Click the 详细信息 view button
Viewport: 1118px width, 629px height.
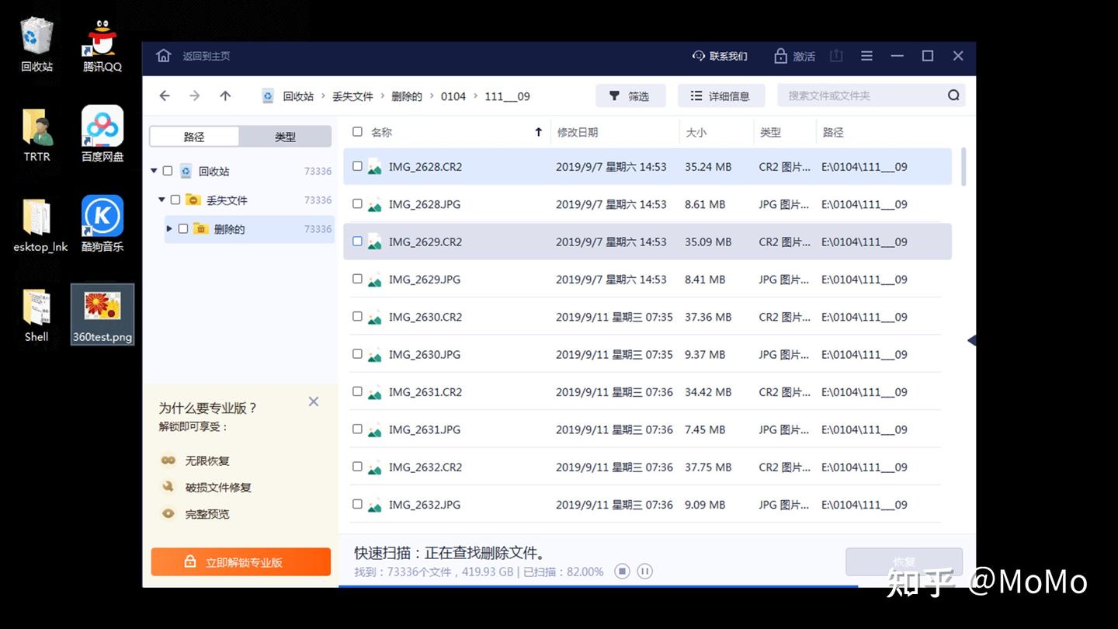point(721,96)
